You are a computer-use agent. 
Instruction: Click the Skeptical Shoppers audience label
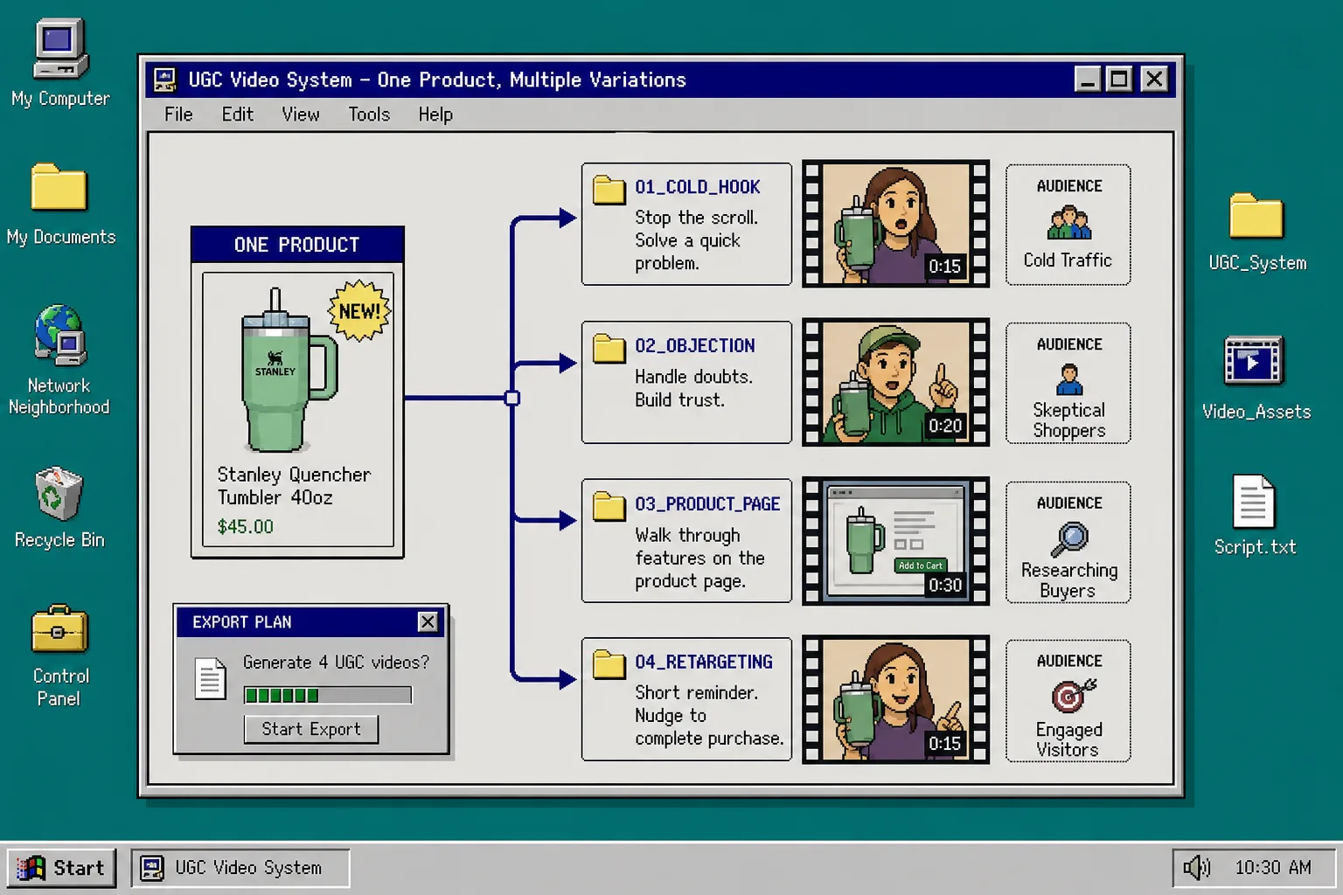coord(1068,420)
